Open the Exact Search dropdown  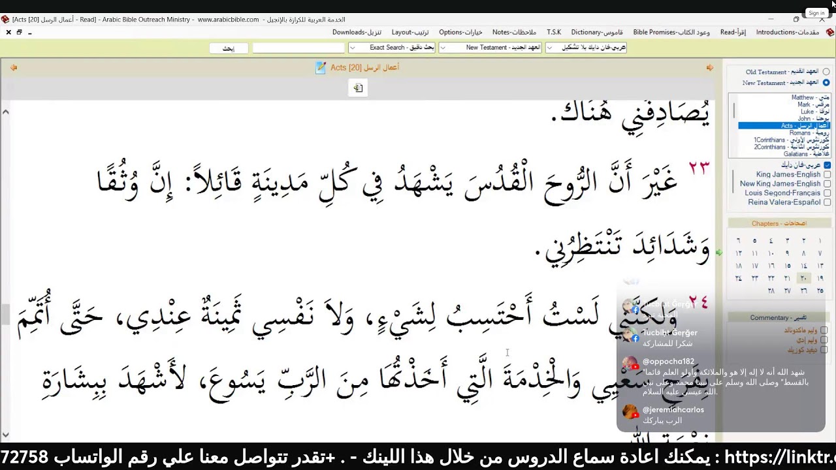(x=392, y=48)
